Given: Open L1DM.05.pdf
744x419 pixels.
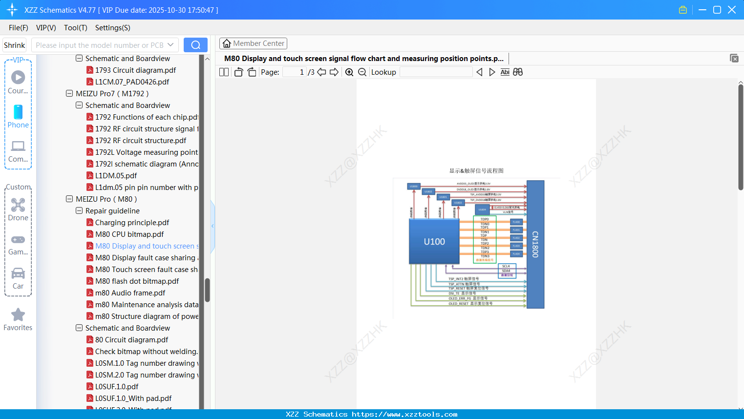Looking at the screenshot, I should click(111, 175).
